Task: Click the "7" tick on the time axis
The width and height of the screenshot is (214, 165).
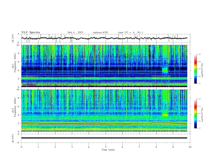Action: pos(139,147)
